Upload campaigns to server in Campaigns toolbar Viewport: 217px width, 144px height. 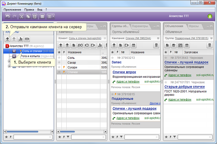pyautogui.click(x=61, y=45)
